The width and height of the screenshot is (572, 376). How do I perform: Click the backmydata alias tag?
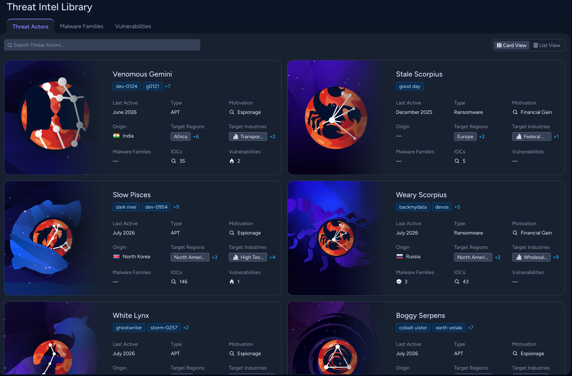pos(413,207)
